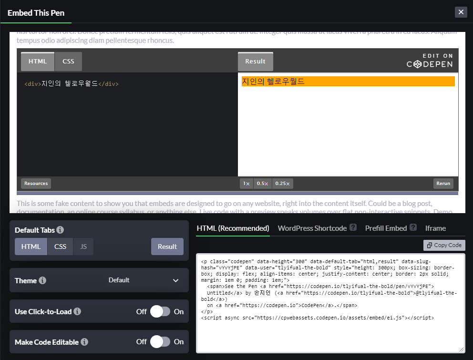
Task: Enable the Make Code Editable switch
Action: tap(160, 341)
